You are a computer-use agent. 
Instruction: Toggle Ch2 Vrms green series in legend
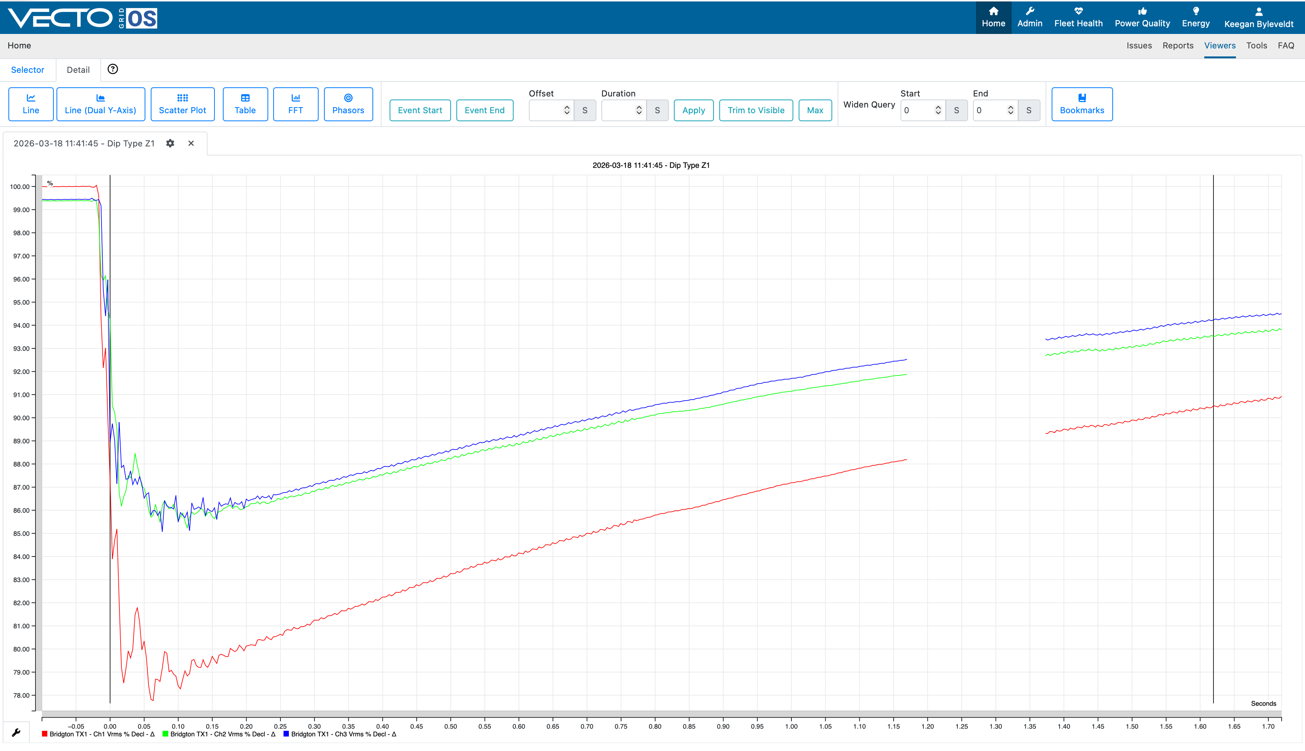[x=219, y=734]
